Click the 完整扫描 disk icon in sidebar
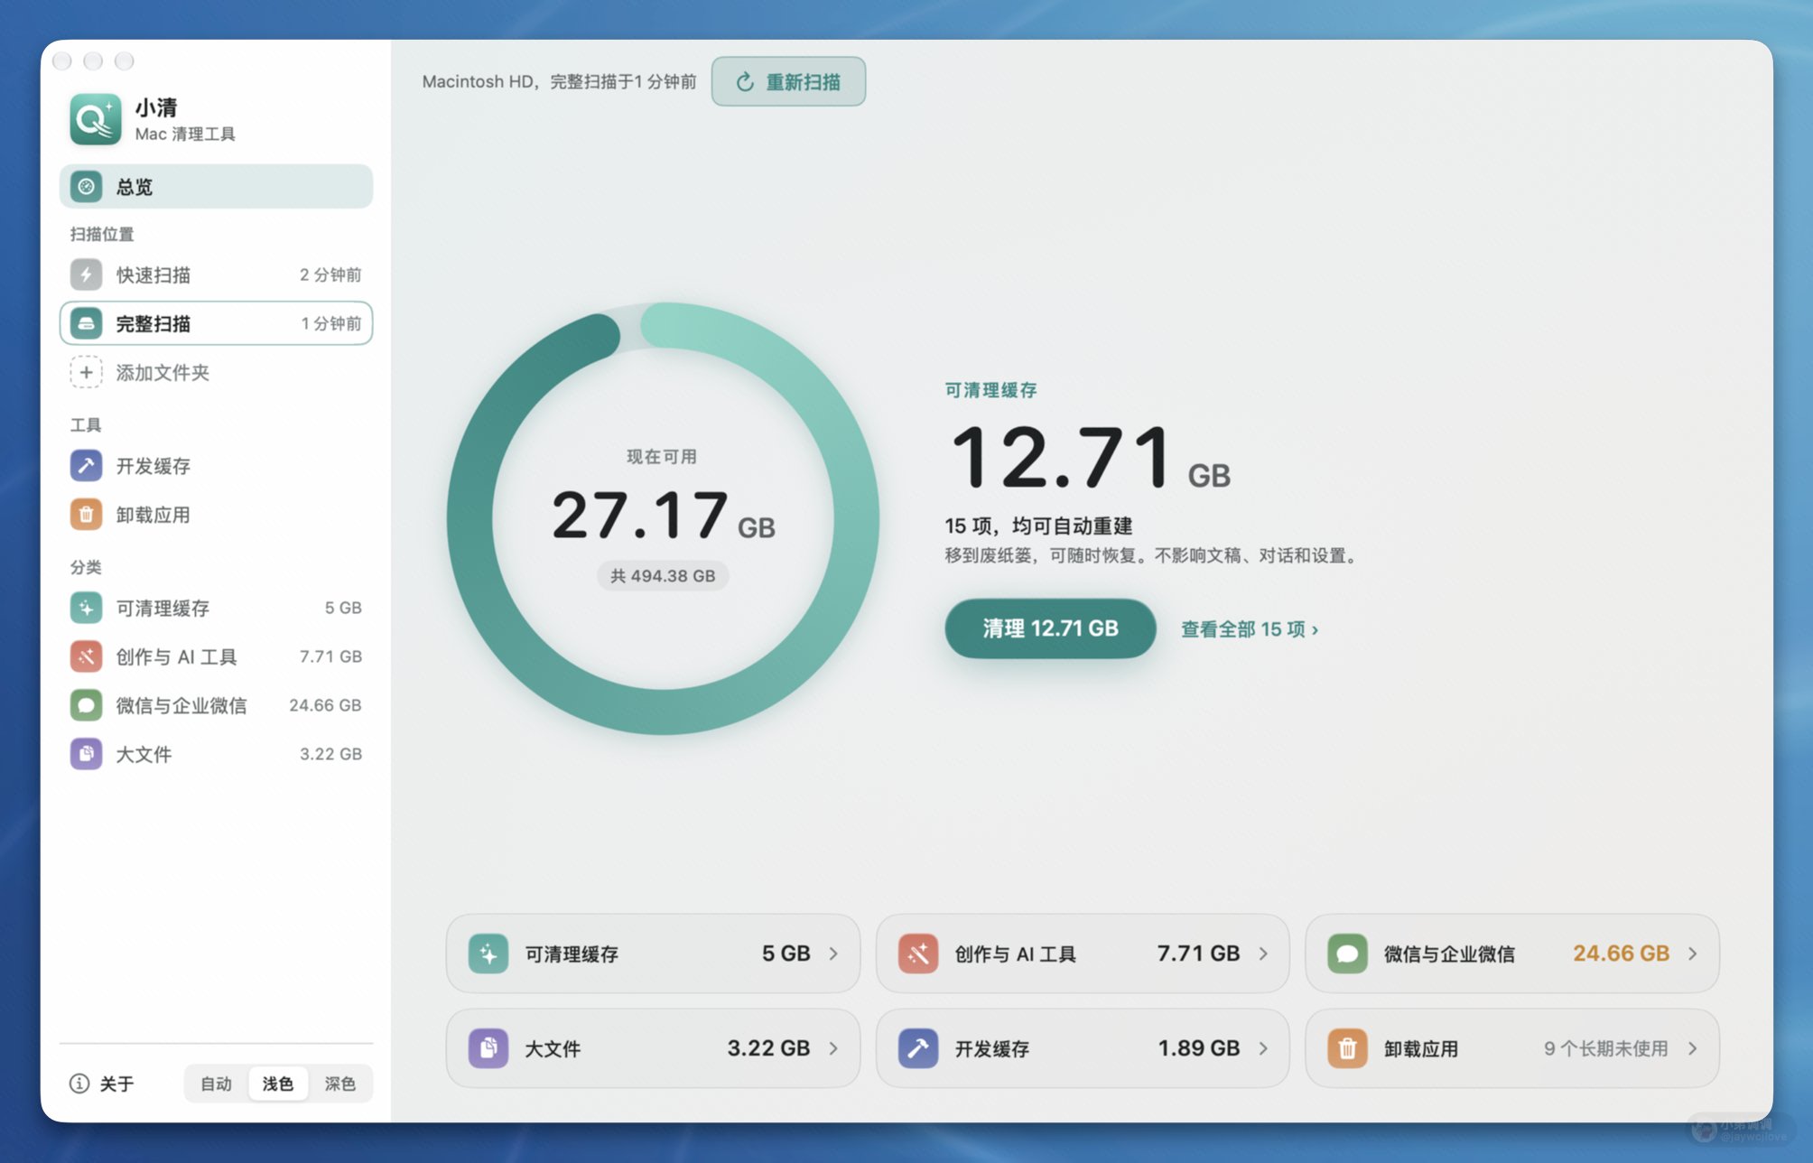Image resolution: width=1813 pixels, height=1163 pixels. click(x=86, y=323)
